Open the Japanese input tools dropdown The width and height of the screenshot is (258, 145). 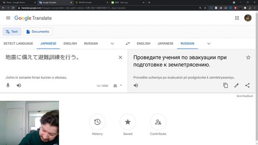point(121,85)
